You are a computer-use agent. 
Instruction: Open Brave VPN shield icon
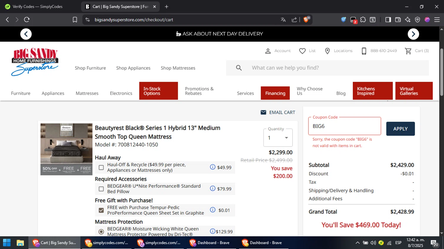click(417, 19)
